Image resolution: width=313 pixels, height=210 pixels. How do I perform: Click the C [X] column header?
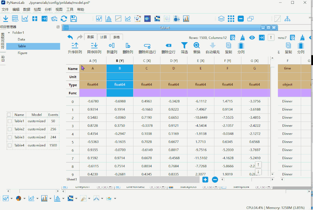point(147,61)
